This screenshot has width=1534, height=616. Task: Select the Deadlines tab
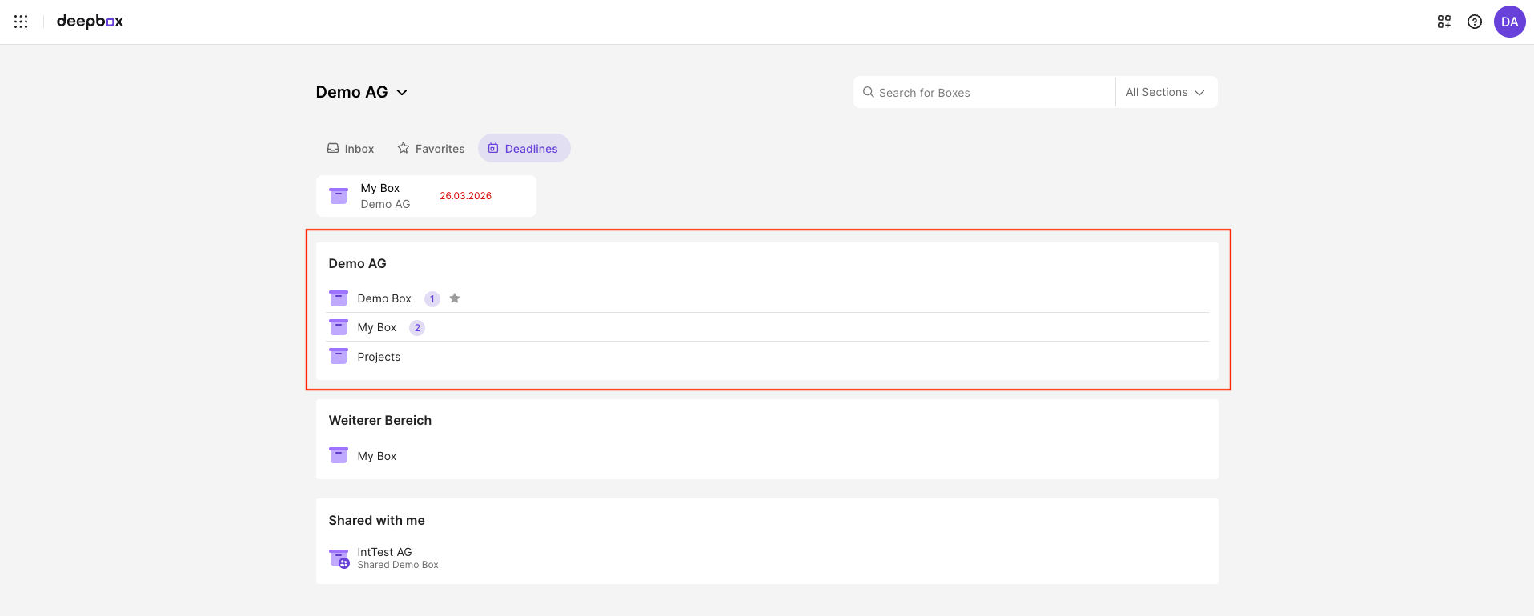[524, 149]
